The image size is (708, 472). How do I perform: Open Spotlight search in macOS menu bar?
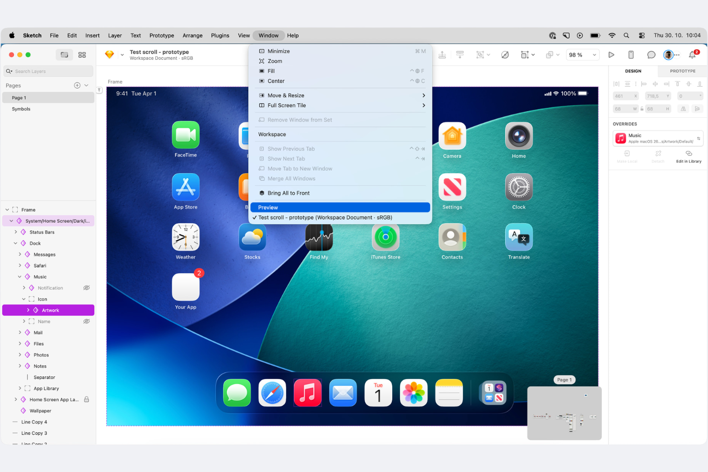(626, 35)
